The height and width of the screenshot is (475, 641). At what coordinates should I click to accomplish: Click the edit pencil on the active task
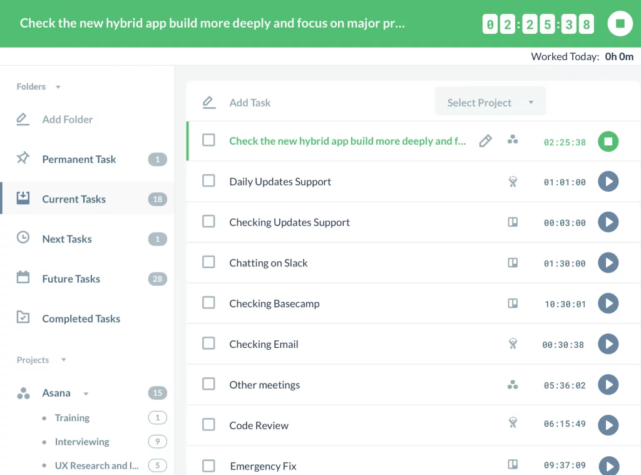tap(485, 141)
